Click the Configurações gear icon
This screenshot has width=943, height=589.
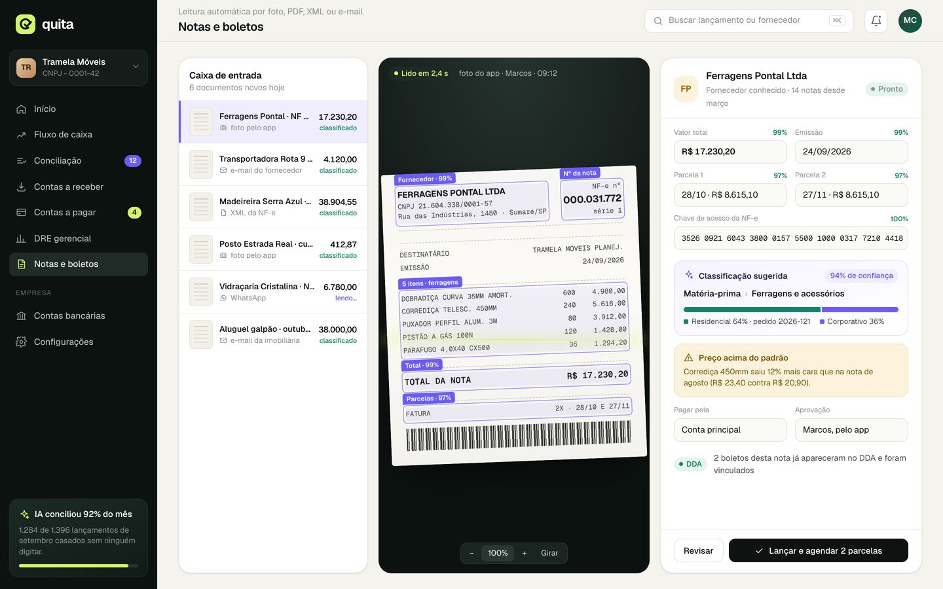tap(22, 342)
